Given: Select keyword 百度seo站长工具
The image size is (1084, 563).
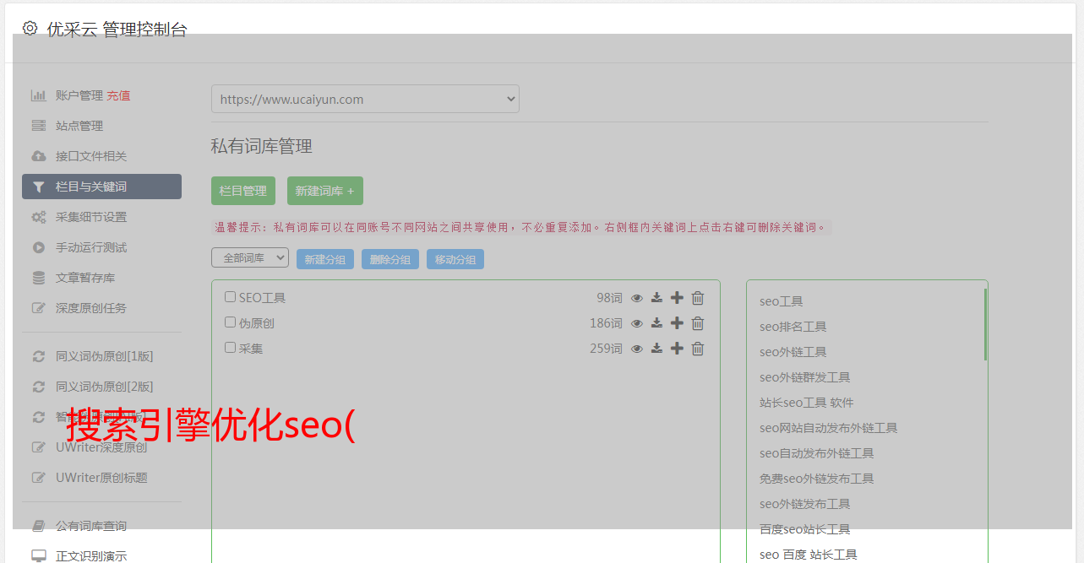Looking at the screenshot, I should coord(804,529).
